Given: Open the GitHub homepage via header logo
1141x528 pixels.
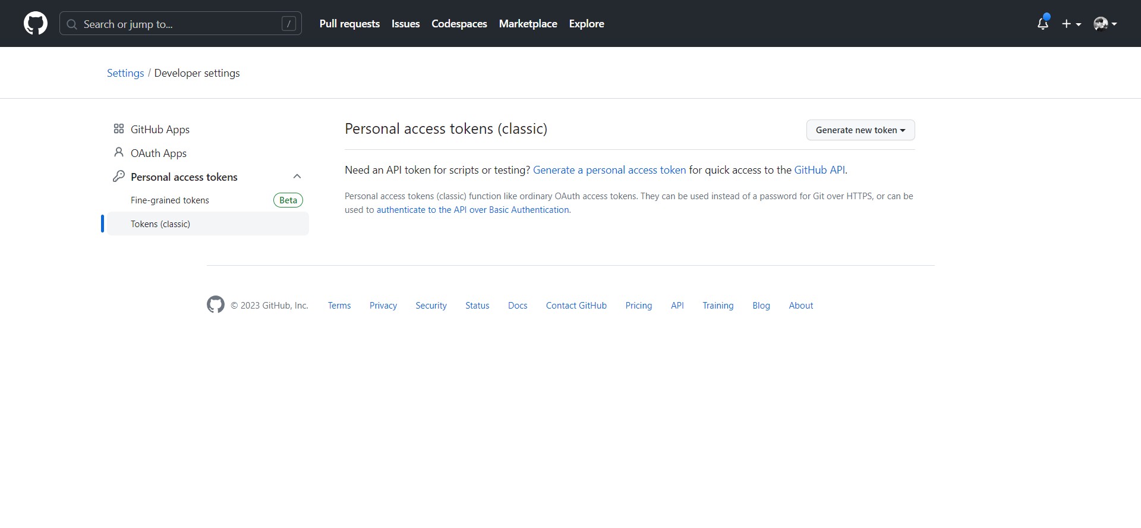Looking at the screenshot, I should point(36,24).
